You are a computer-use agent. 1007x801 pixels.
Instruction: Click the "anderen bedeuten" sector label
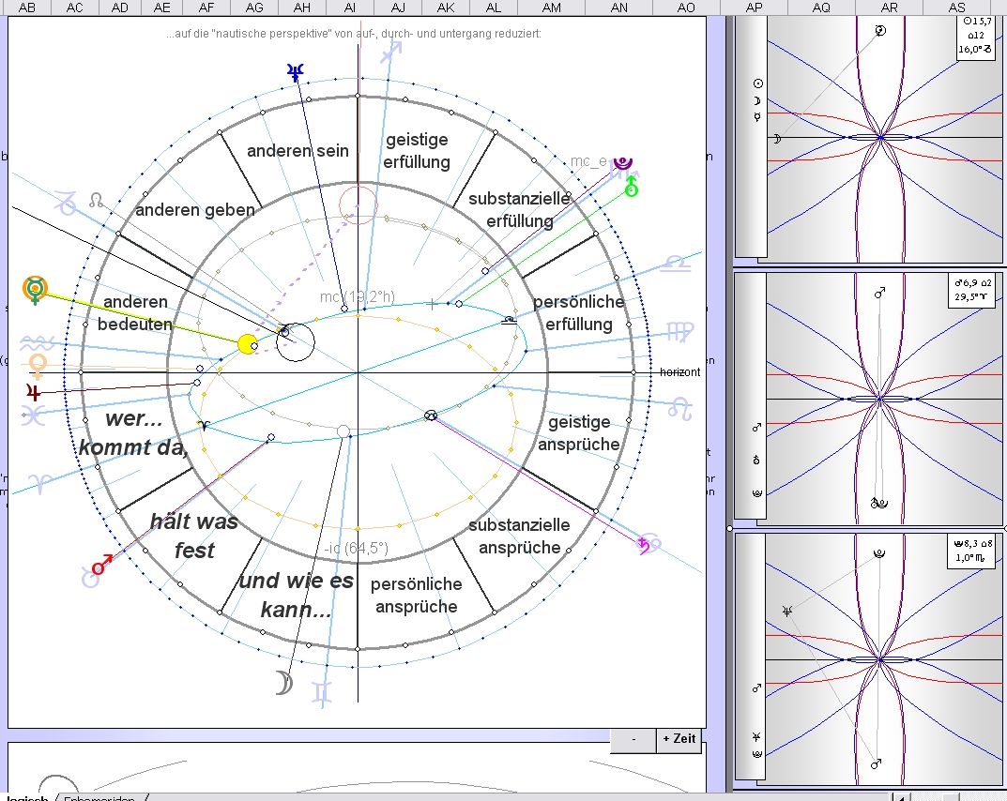click(135, 313)
